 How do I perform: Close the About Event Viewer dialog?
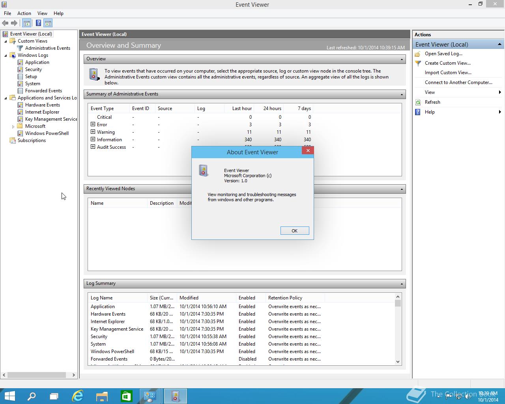click(x=308, y=150)
